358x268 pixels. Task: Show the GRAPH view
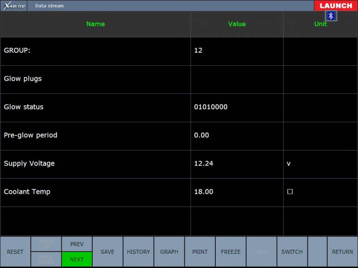point(169,252)
